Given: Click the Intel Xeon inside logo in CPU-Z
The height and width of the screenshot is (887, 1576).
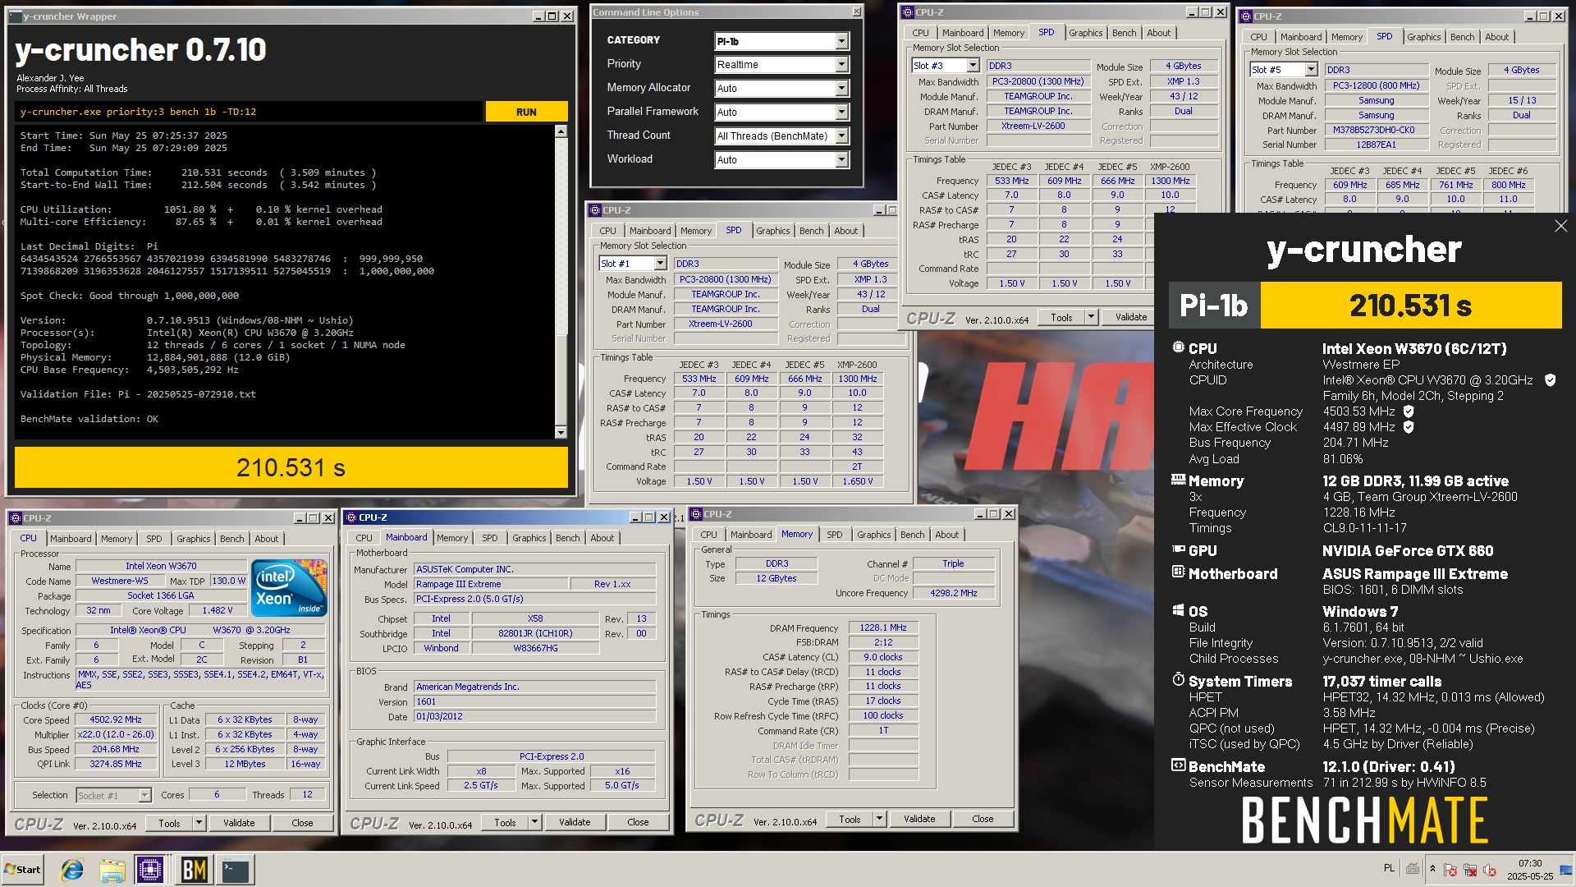Looking at the screenshot, I should point(289,588).
